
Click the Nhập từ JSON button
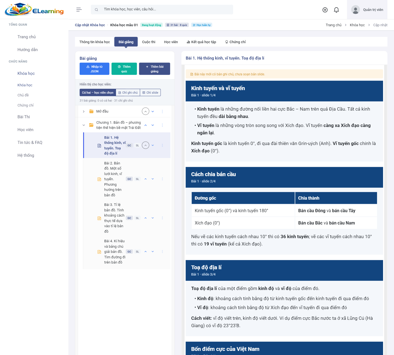click(x=94, y=69)
